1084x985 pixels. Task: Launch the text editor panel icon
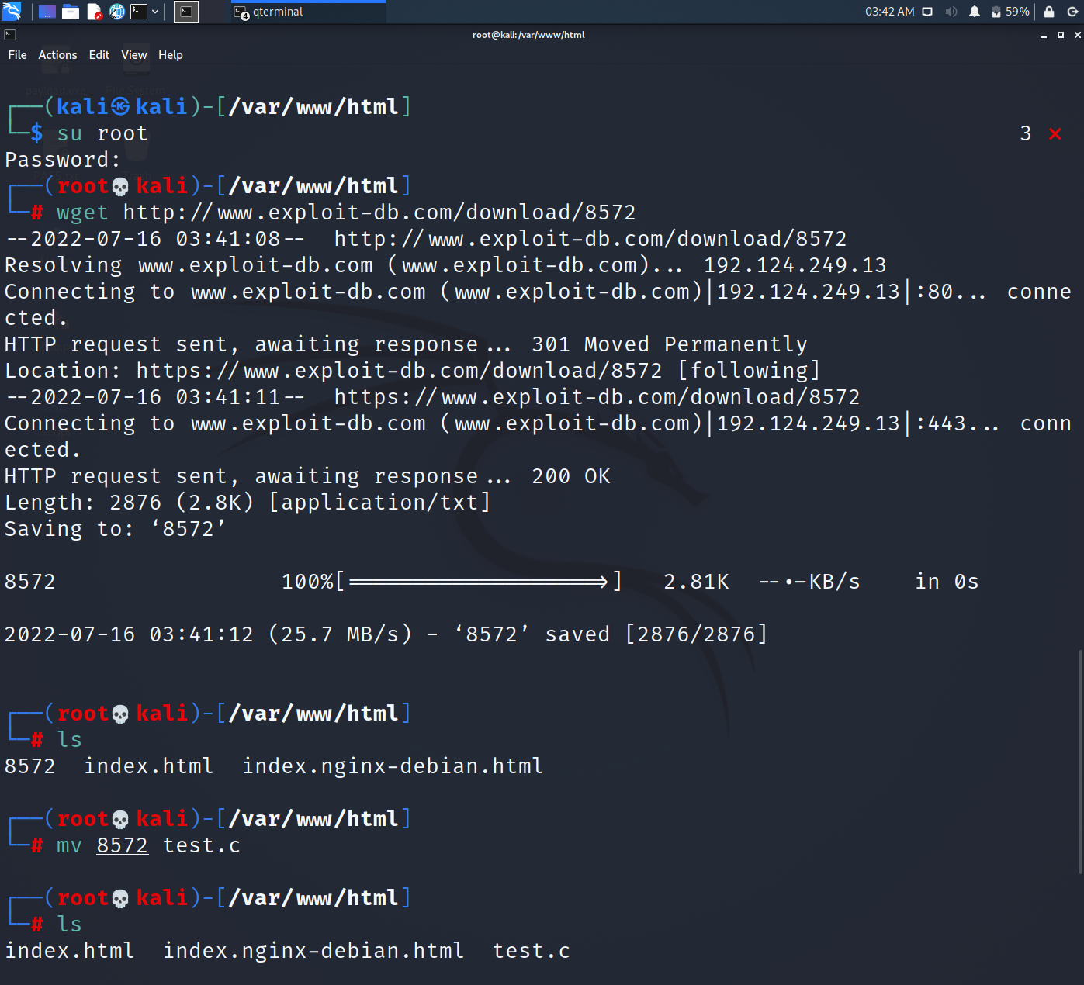pos(94,12)
